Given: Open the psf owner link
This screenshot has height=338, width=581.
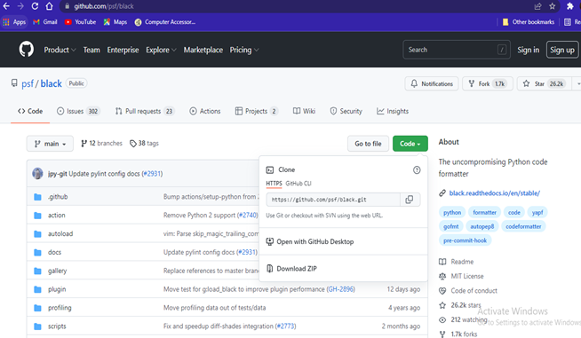Looking at the screenshot, I should click(28, 83).
